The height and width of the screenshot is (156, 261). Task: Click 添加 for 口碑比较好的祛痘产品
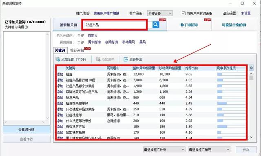click(60, 92)
